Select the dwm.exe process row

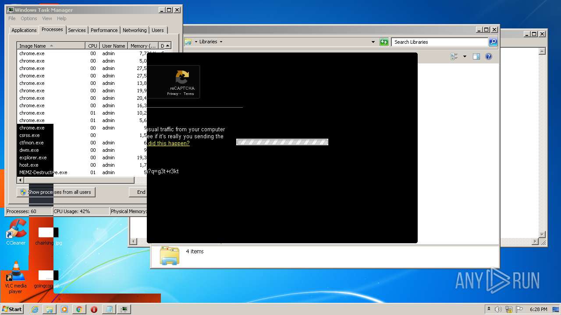point(82,150)
